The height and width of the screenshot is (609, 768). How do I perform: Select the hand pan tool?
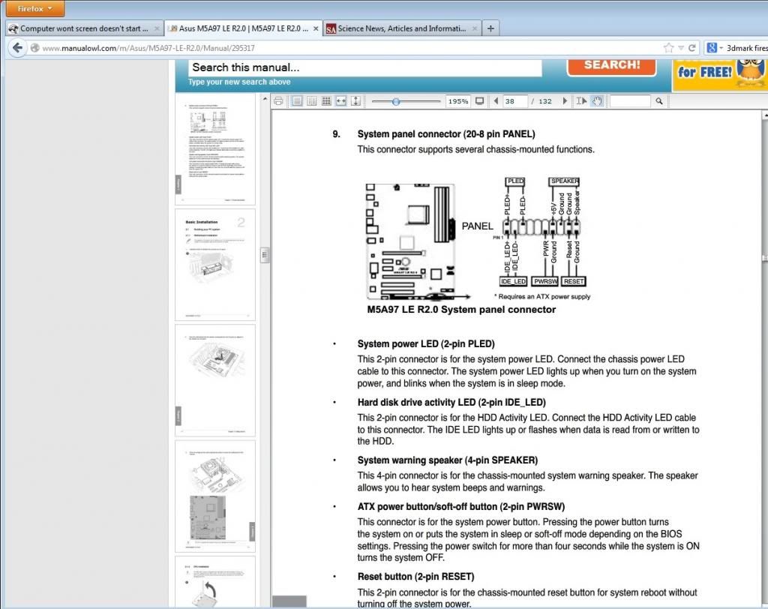[596, 101]
